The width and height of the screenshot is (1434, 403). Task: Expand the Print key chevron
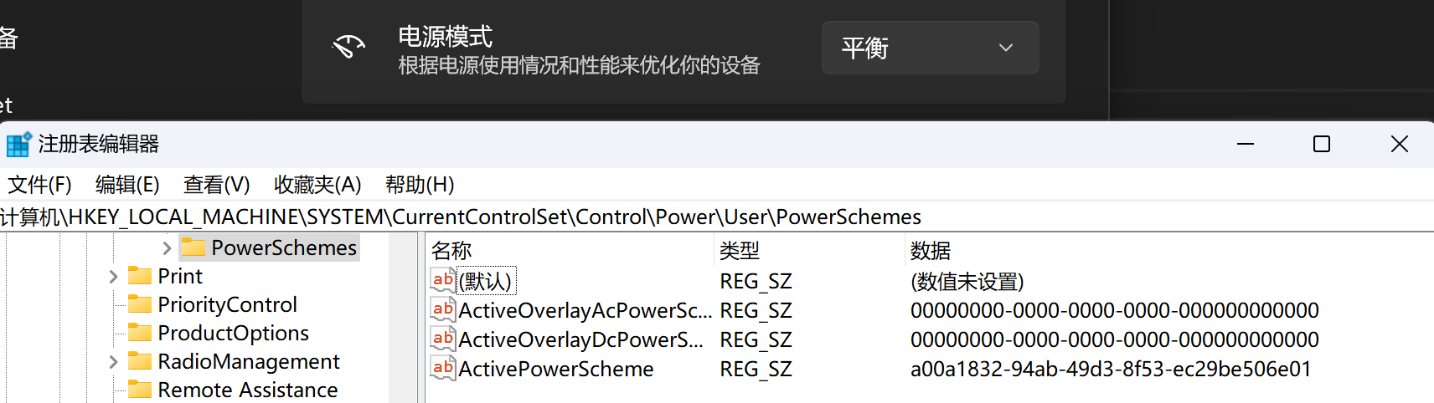[x=113, y=277]
